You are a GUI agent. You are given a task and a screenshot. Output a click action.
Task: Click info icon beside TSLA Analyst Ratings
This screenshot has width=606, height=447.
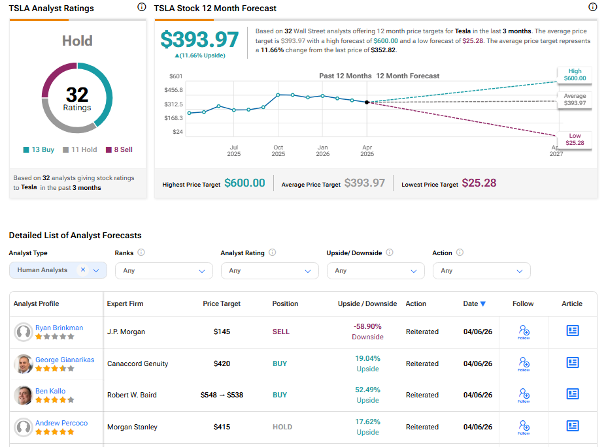142,7
